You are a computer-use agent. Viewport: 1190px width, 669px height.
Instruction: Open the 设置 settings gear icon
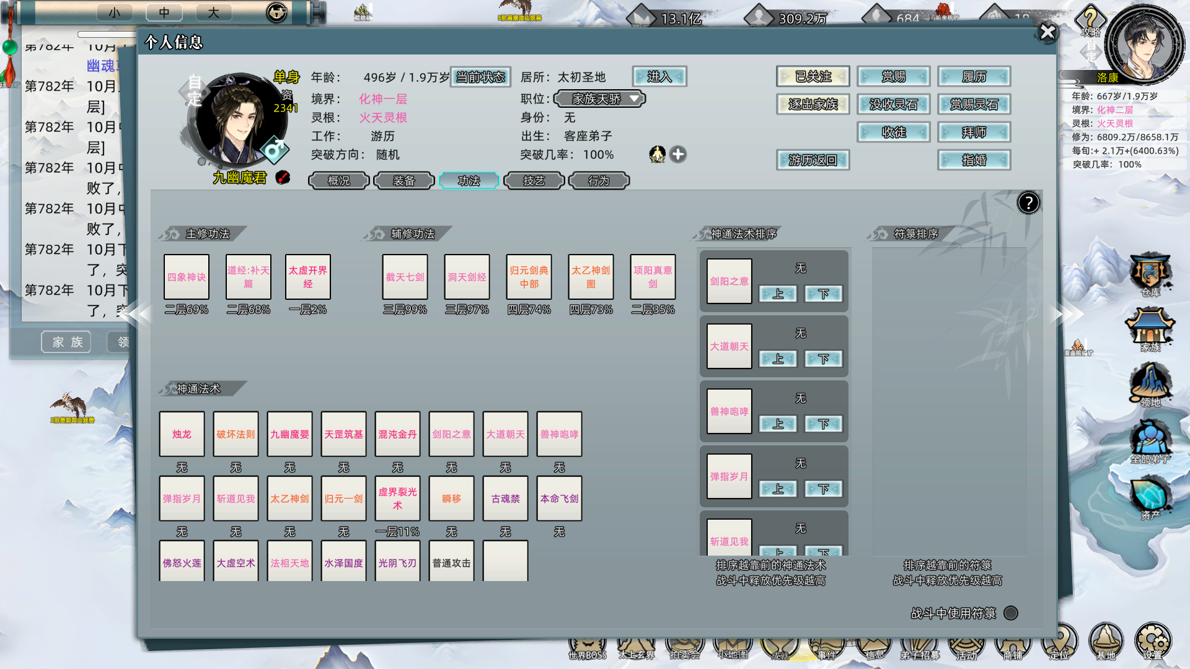[1153, 642]
